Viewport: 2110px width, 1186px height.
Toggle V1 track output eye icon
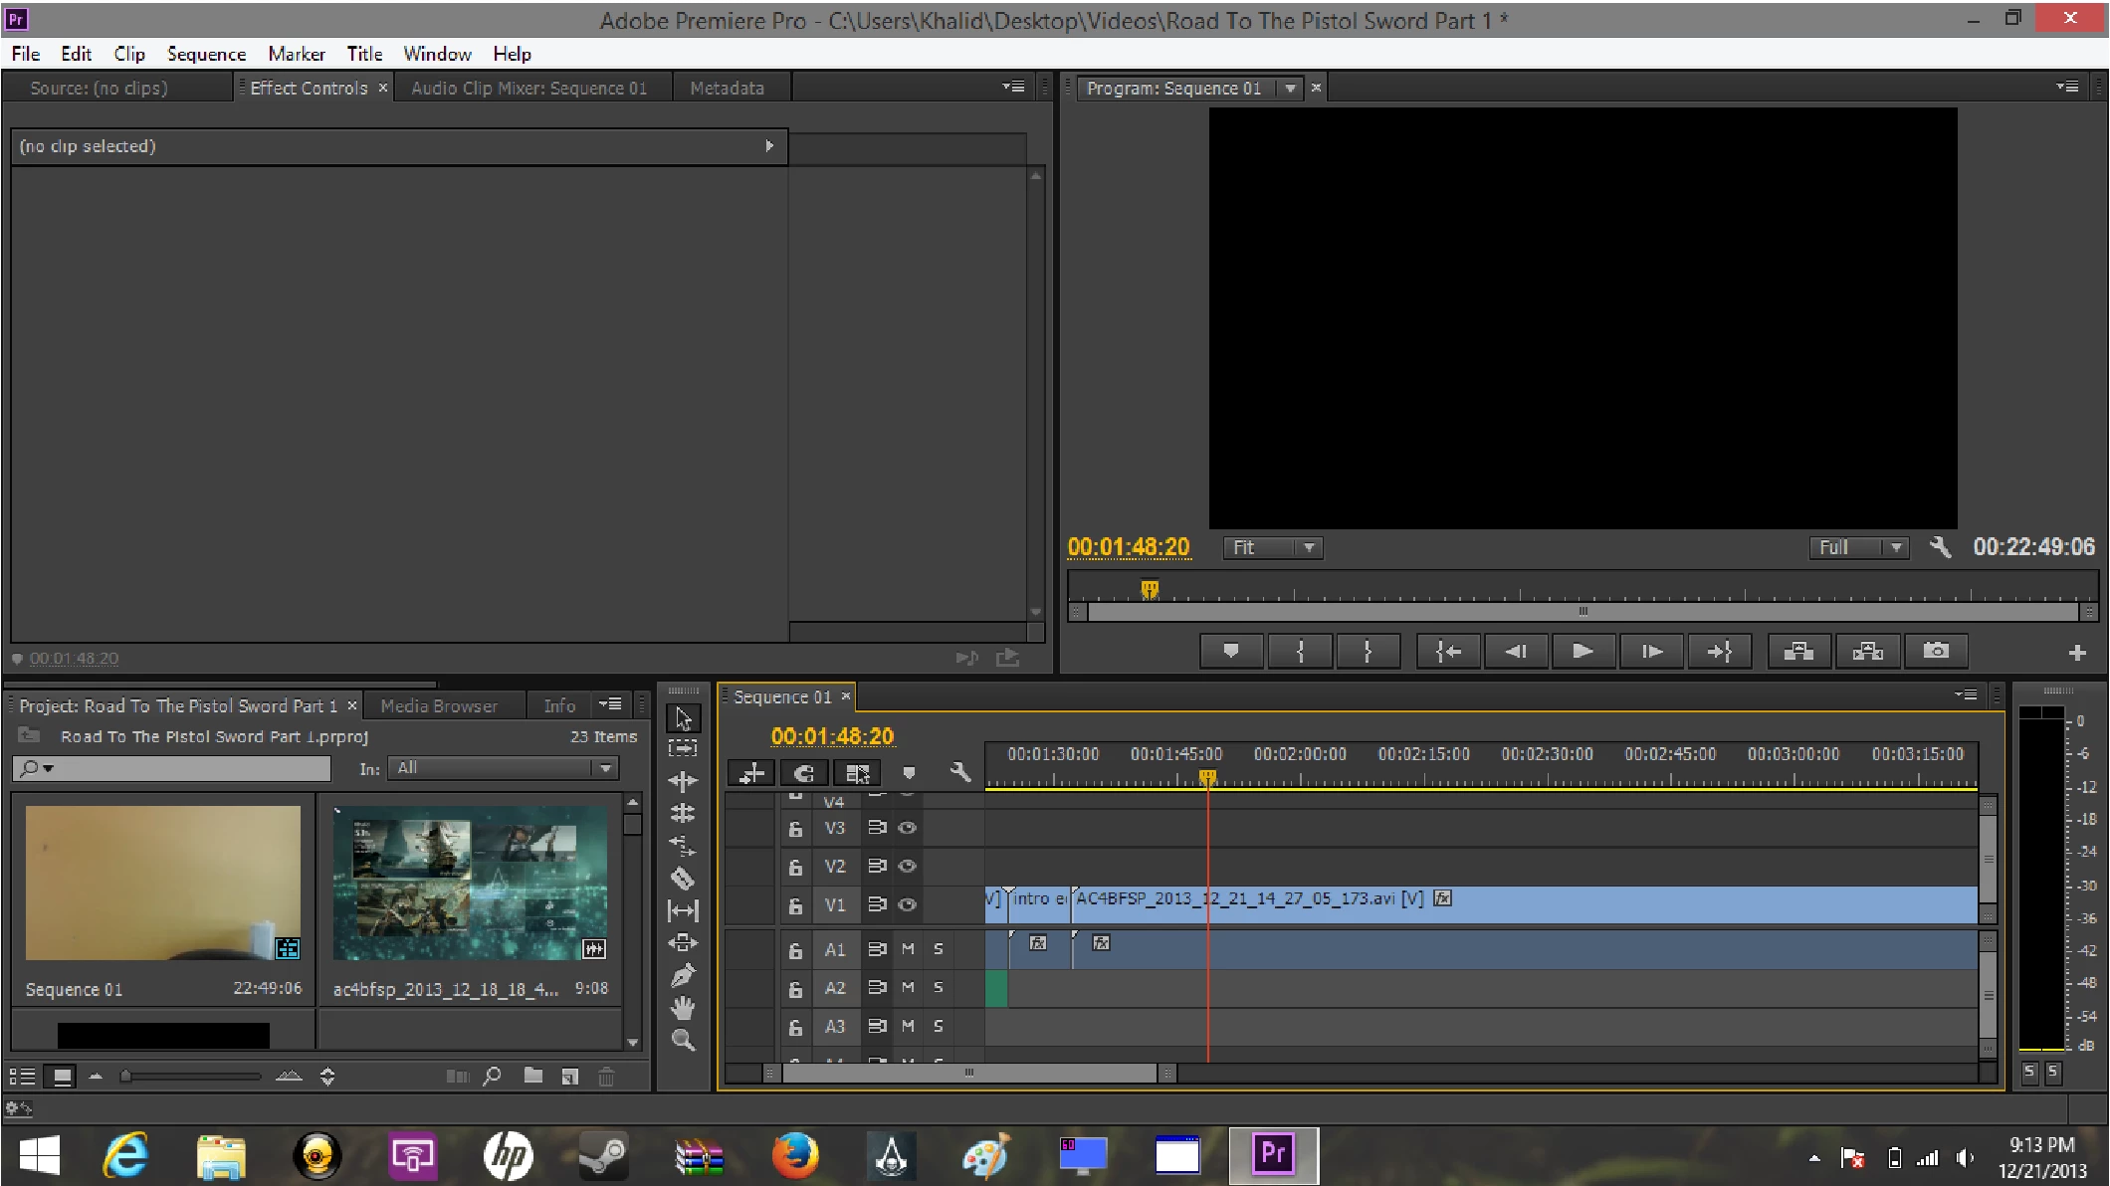pyautogui.click(x=907, y=904)
